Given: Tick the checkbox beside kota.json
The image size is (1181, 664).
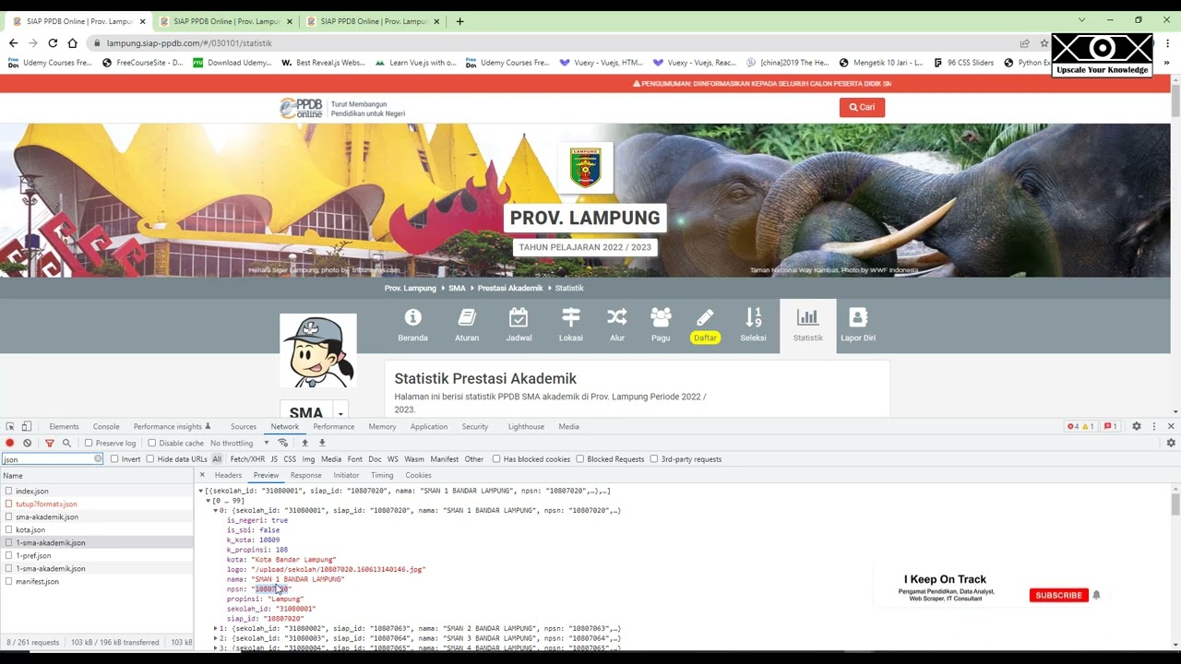Looking at the screenshot, I should [x=8, y=530].
